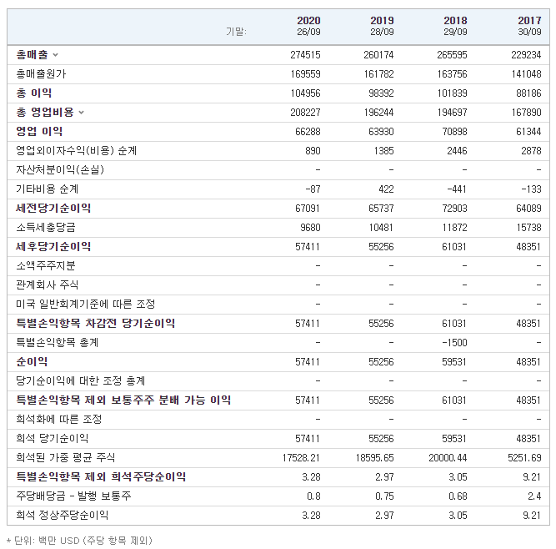Click the 희석 정상주당순이익 row label
This screenshot has height=549, width=556.
pos(62,515)
